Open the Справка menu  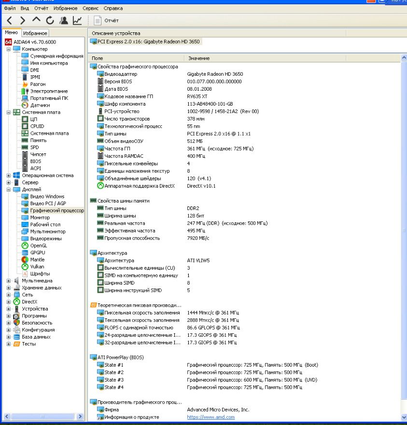click(x=113, y=8)
